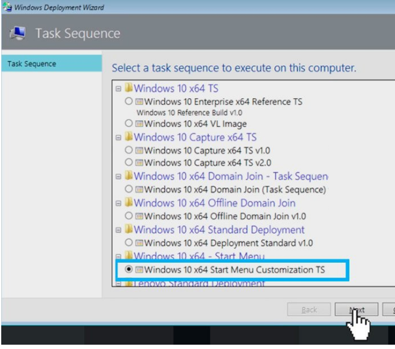Click Windows 10 x64 Domain Join - Task Sequence folder label
Image resolution: width=395 pixels, height=349 pixels.
point(231,176)
